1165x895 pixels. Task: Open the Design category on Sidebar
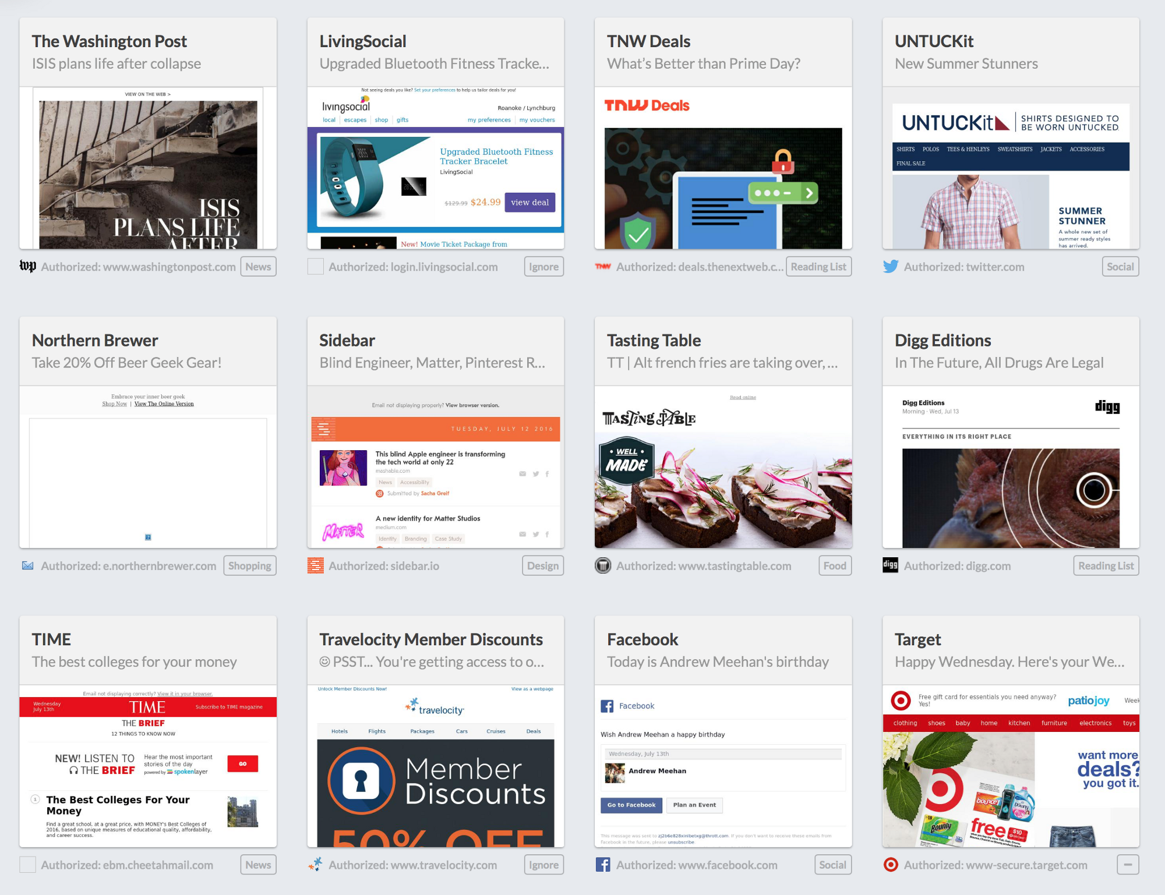[x=543, y=565]
